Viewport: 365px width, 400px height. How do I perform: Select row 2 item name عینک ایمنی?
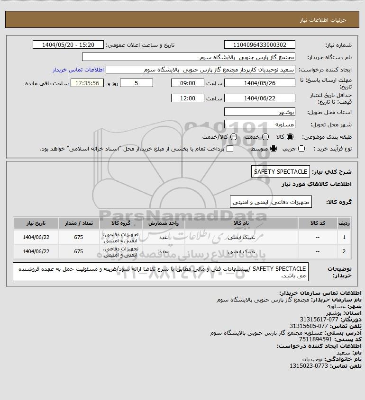pyautogui.click(x=241, y=251)
